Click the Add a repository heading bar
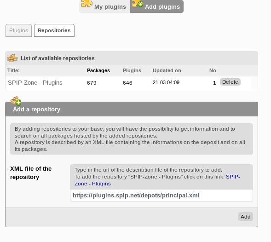This screenshot has height=242, width=271. click(x=132, y=109)
